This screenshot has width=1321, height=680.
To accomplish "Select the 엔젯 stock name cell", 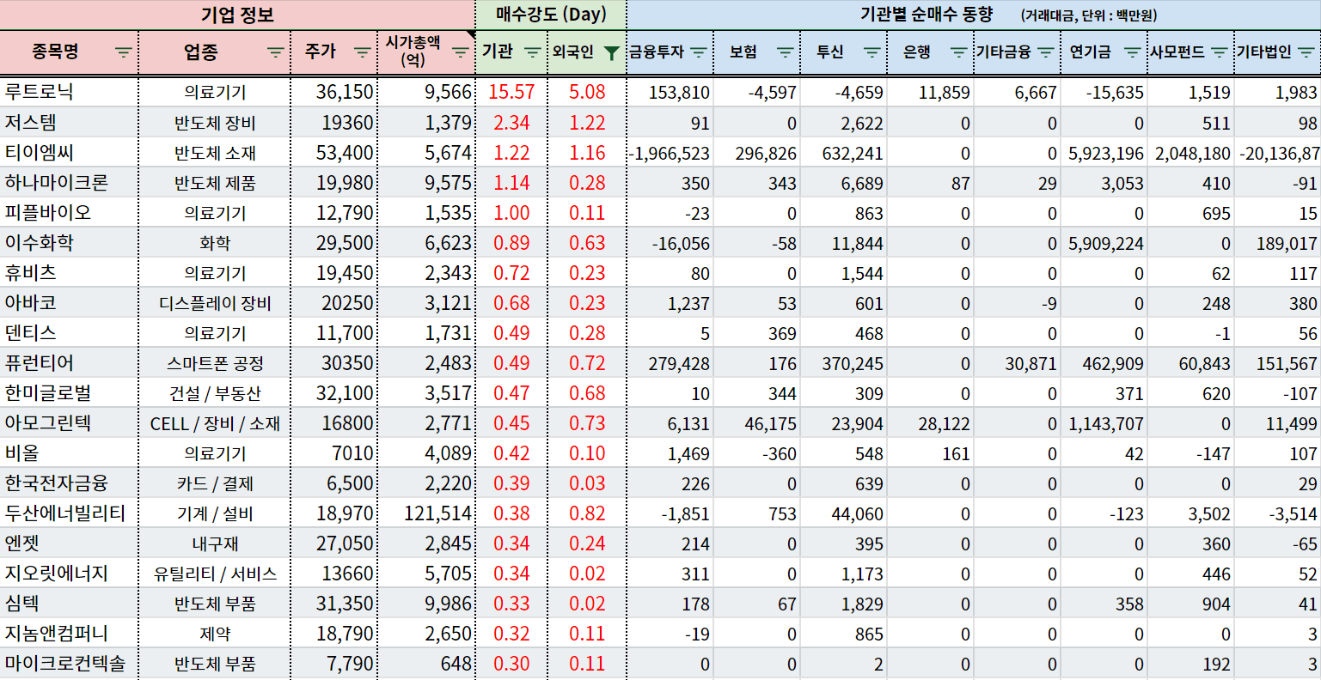I will tap(69, 543).
